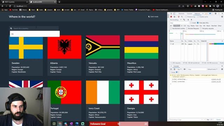Clear the console with the block icon
Image resolution: width=224 pixels, height=126 pixels.
[x=174, y=69]
